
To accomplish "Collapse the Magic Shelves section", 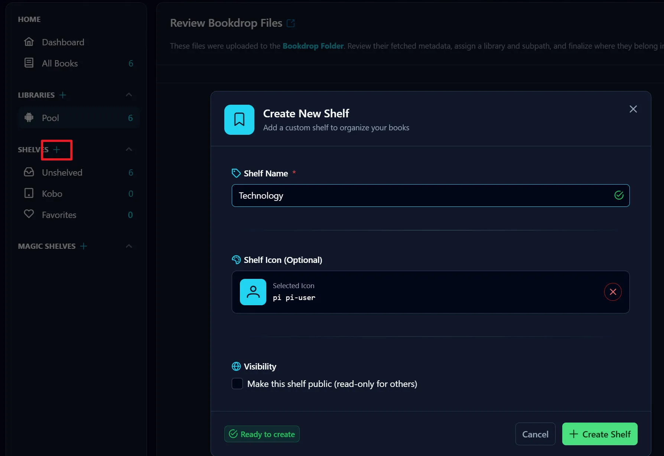I will pos(129,246).
